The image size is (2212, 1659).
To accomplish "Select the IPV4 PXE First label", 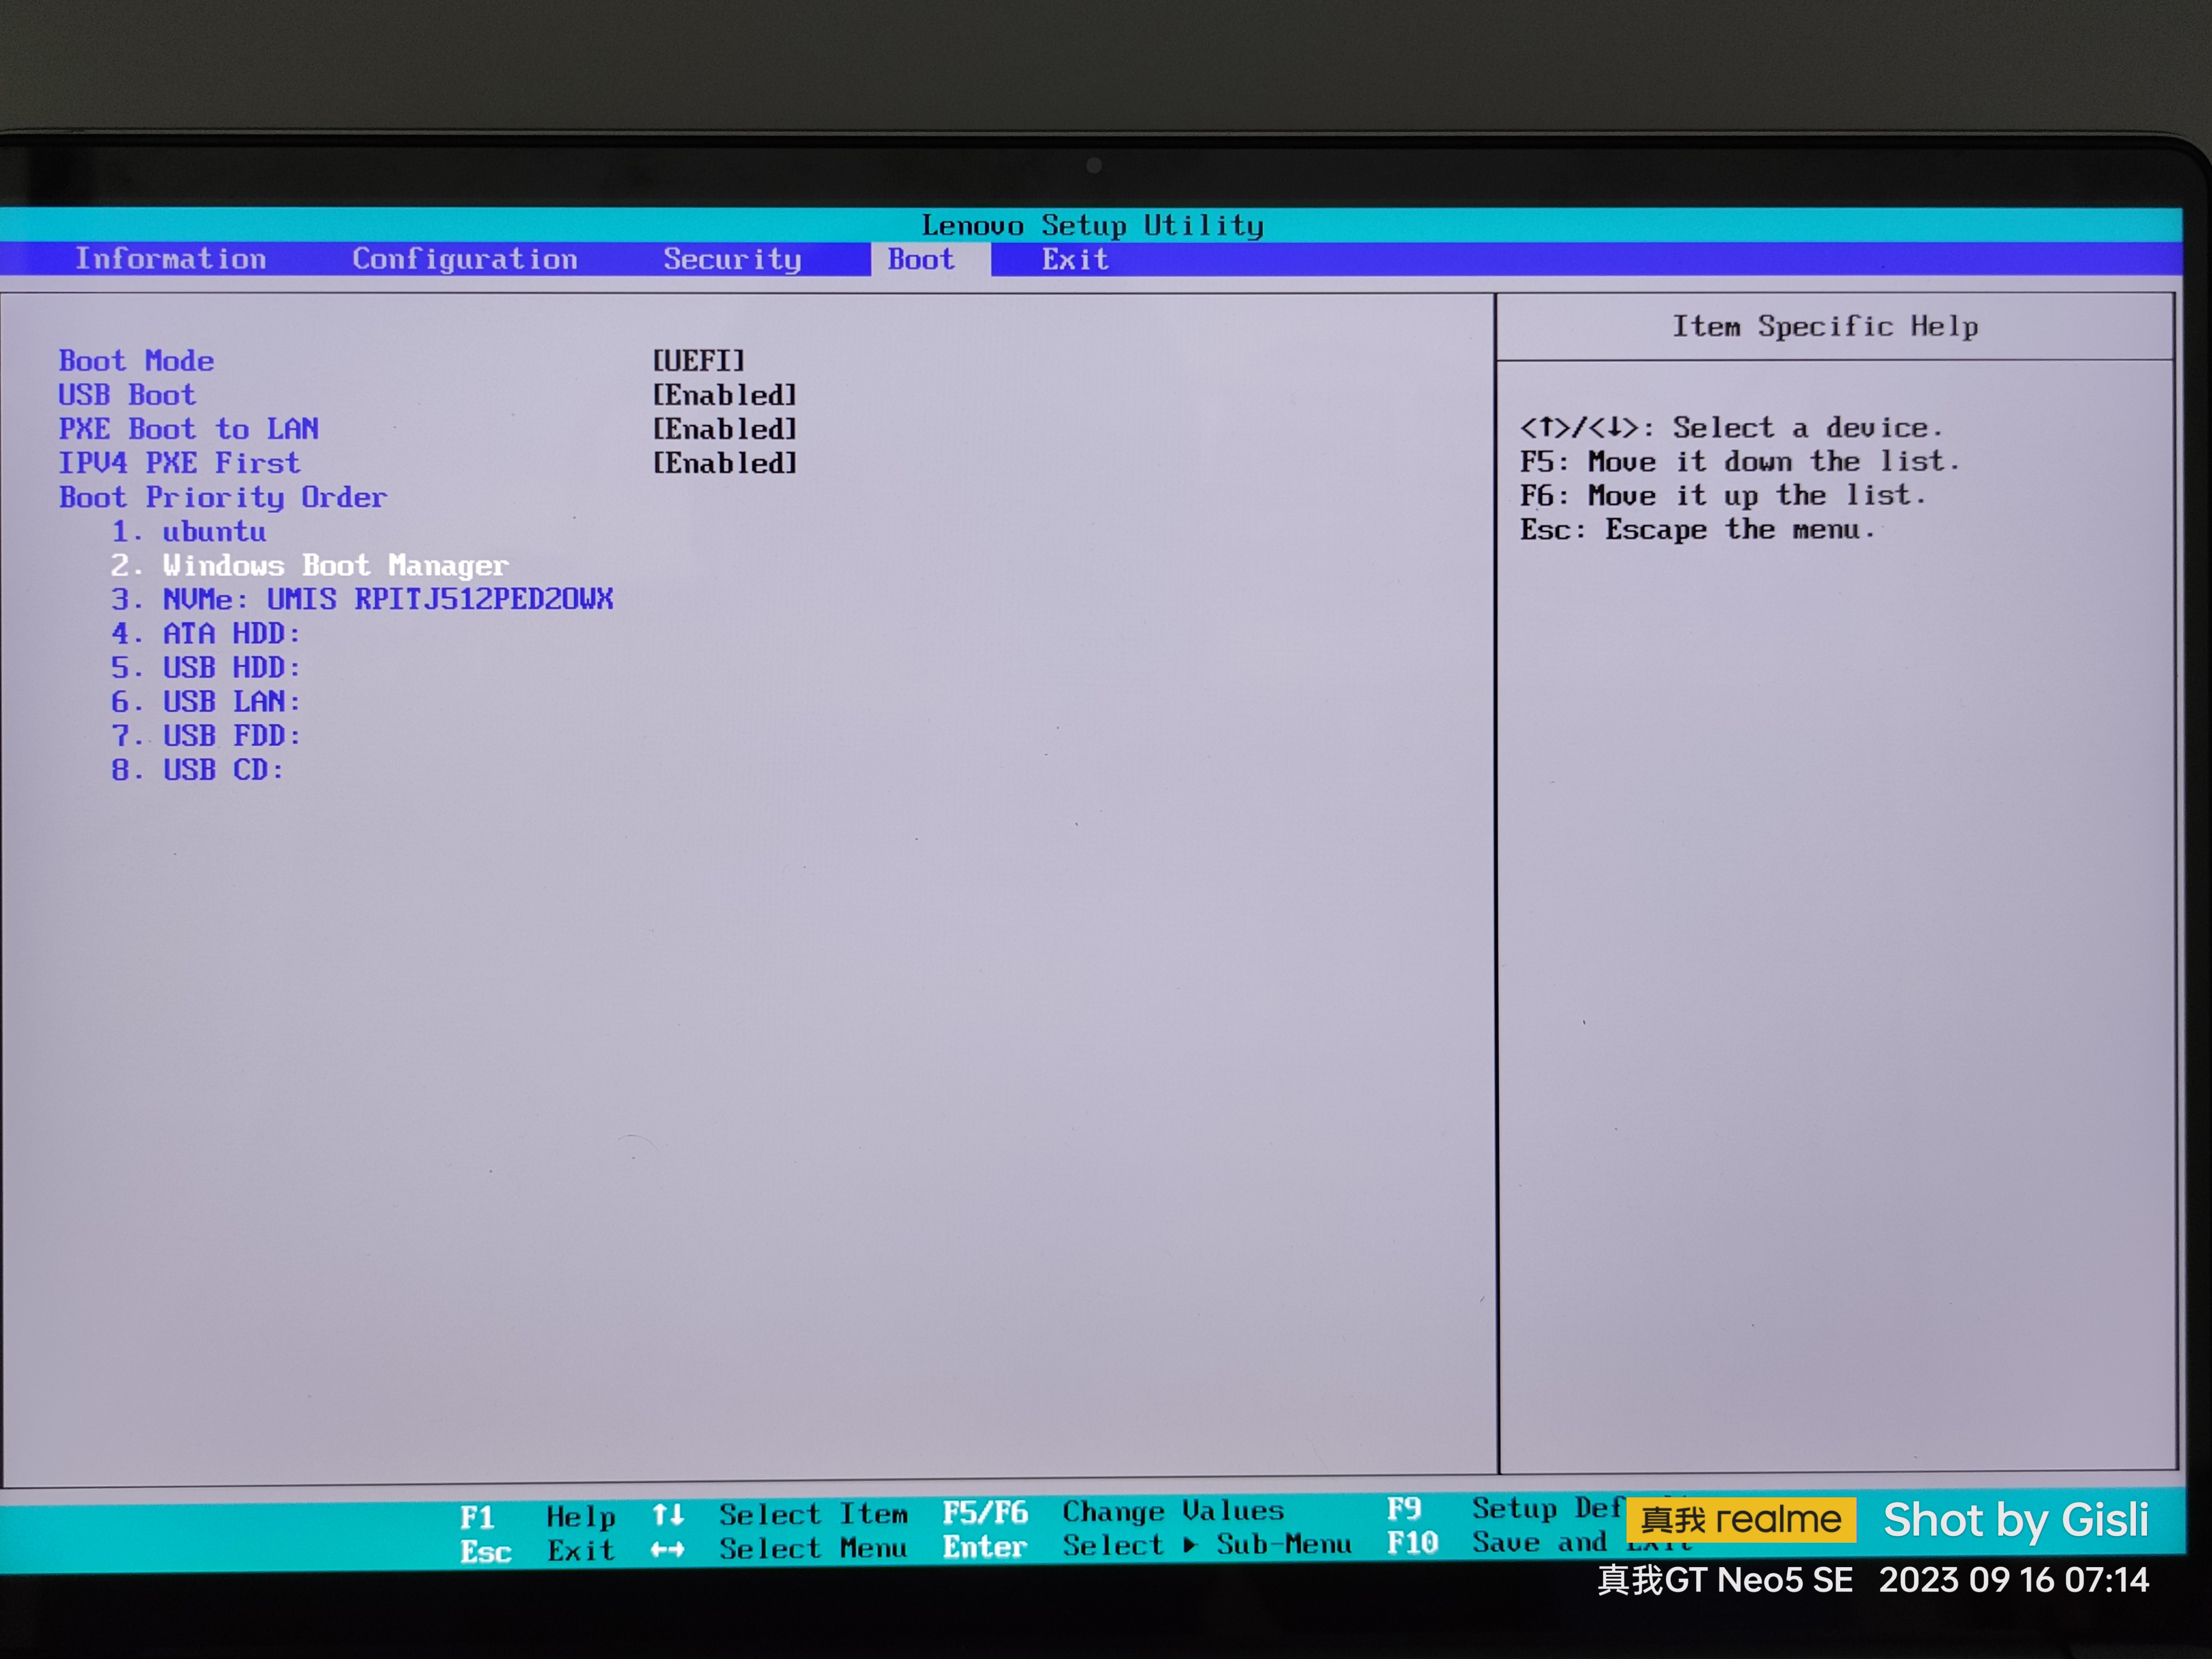I will click(179, 463).
